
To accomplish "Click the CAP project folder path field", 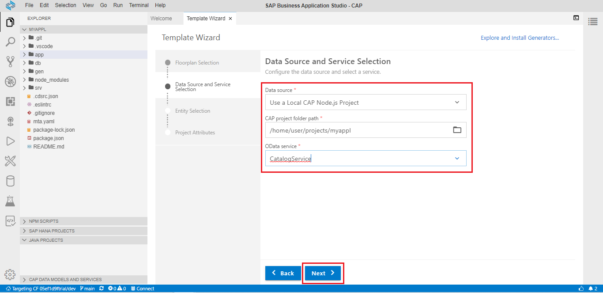I will (x=358, y=130).
